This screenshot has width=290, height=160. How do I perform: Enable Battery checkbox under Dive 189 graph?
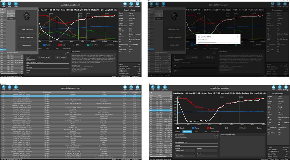point(255,128)
